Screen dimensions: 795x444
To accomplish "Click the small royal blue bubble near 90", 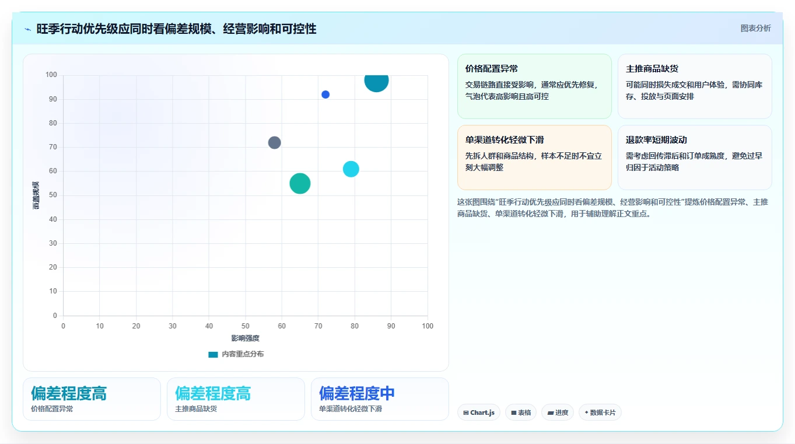I will (325, 95).
